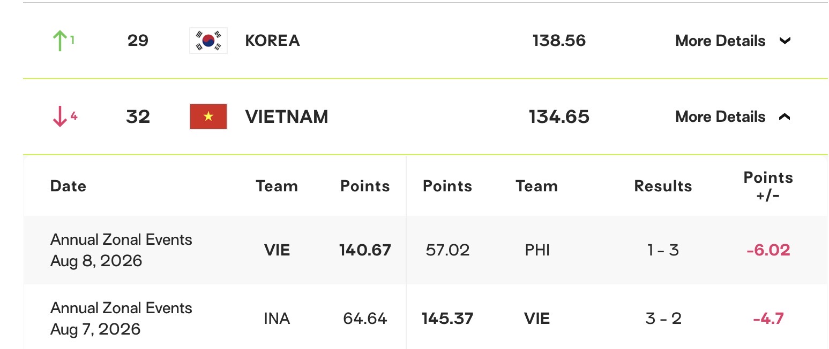Viewport: 829px width, 349px height.
Task: Click the Korea flag icon
Action: (x=208, y=41)
